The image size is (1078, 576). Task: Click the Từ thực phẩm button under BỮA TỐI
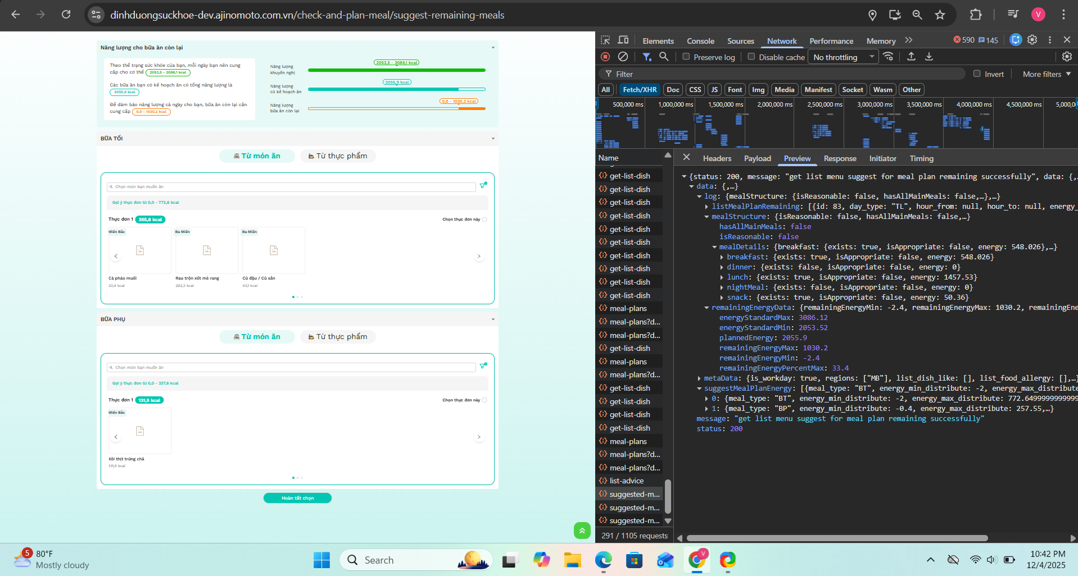click(338, 156)
